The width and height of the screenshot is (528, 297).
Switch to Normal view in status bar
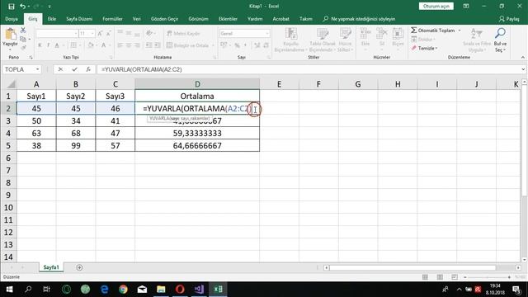pos(426,277)
